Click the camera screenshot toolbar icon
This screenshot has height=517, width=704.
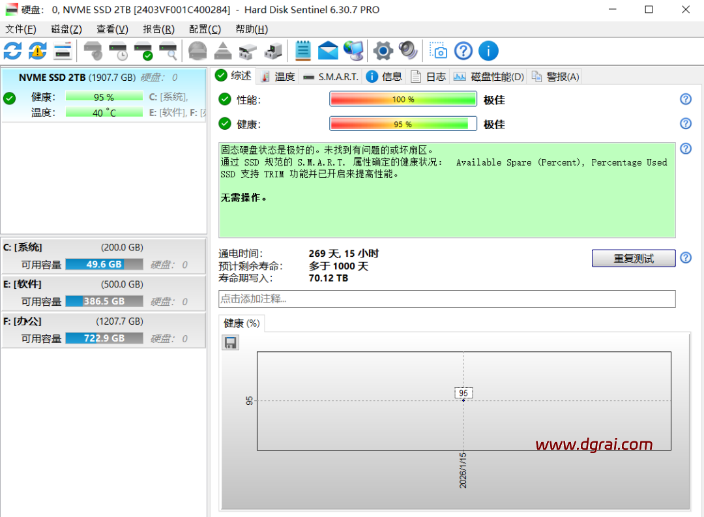tap(439, 51)
